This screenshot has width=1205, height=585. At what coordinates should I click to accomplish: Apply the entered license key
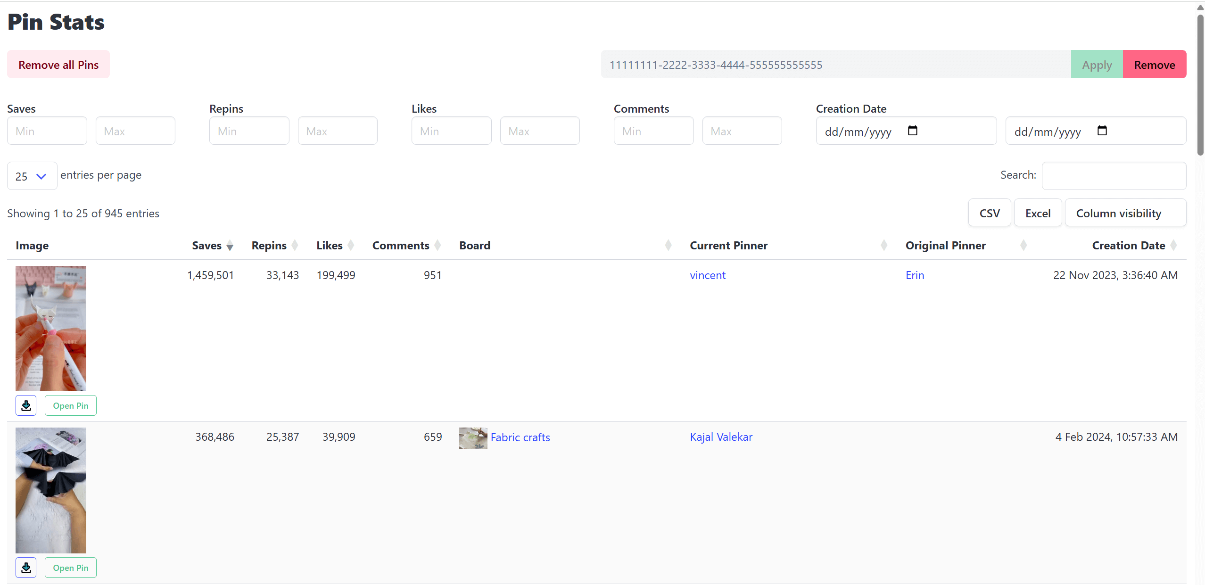(1097, 65)
